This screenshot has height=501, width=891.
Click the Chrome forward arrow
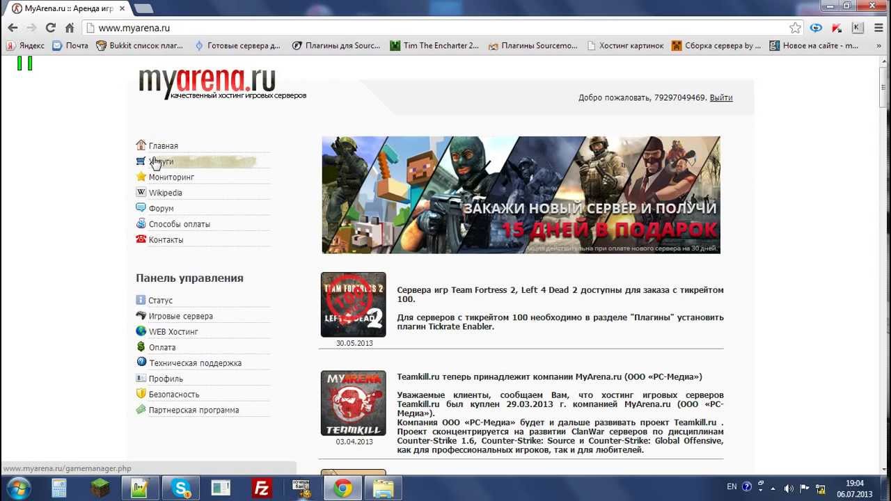pyautogui.click(x=31, y=28)
